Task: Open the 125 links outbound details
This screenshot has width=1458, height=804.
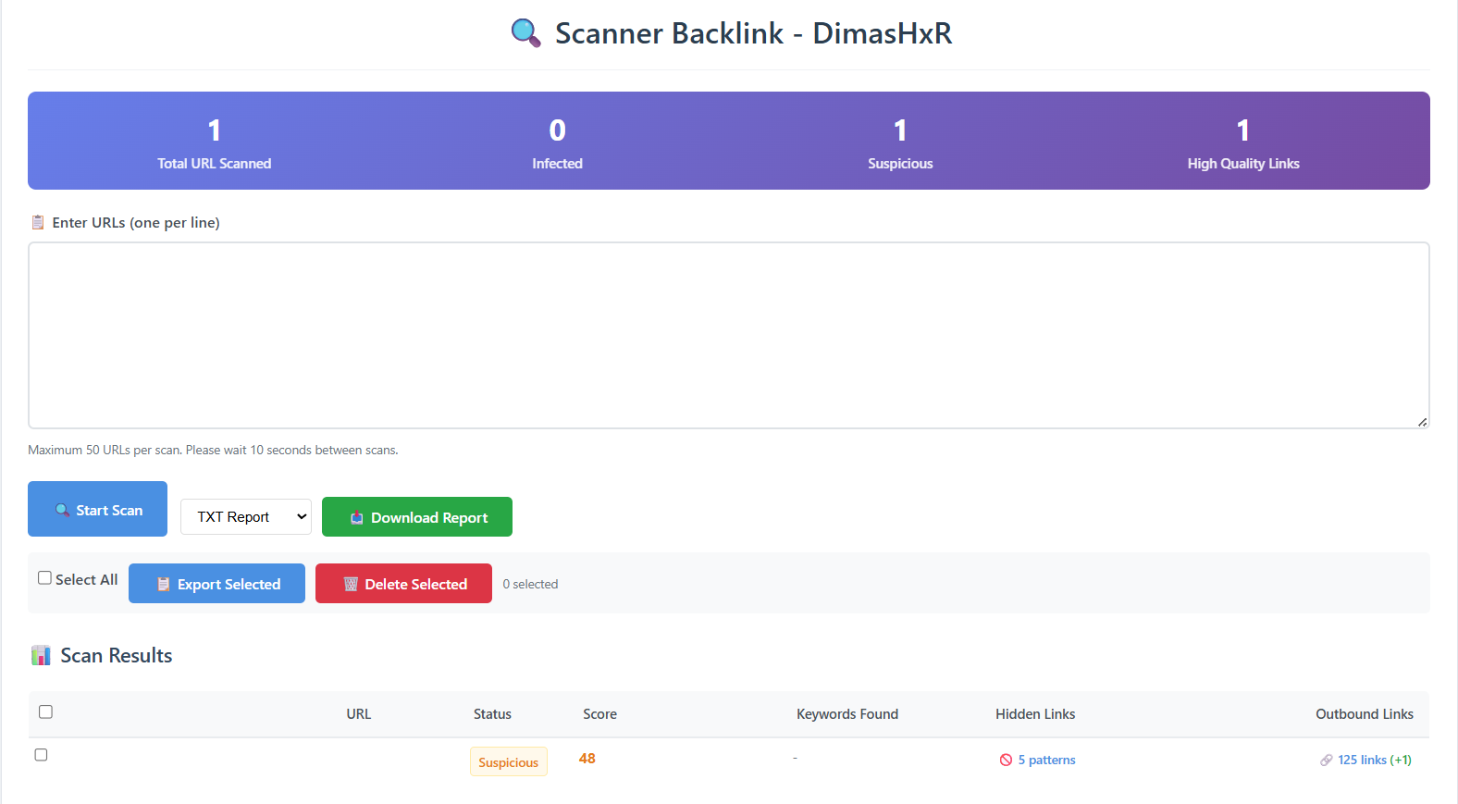Action: point(1374,760)
